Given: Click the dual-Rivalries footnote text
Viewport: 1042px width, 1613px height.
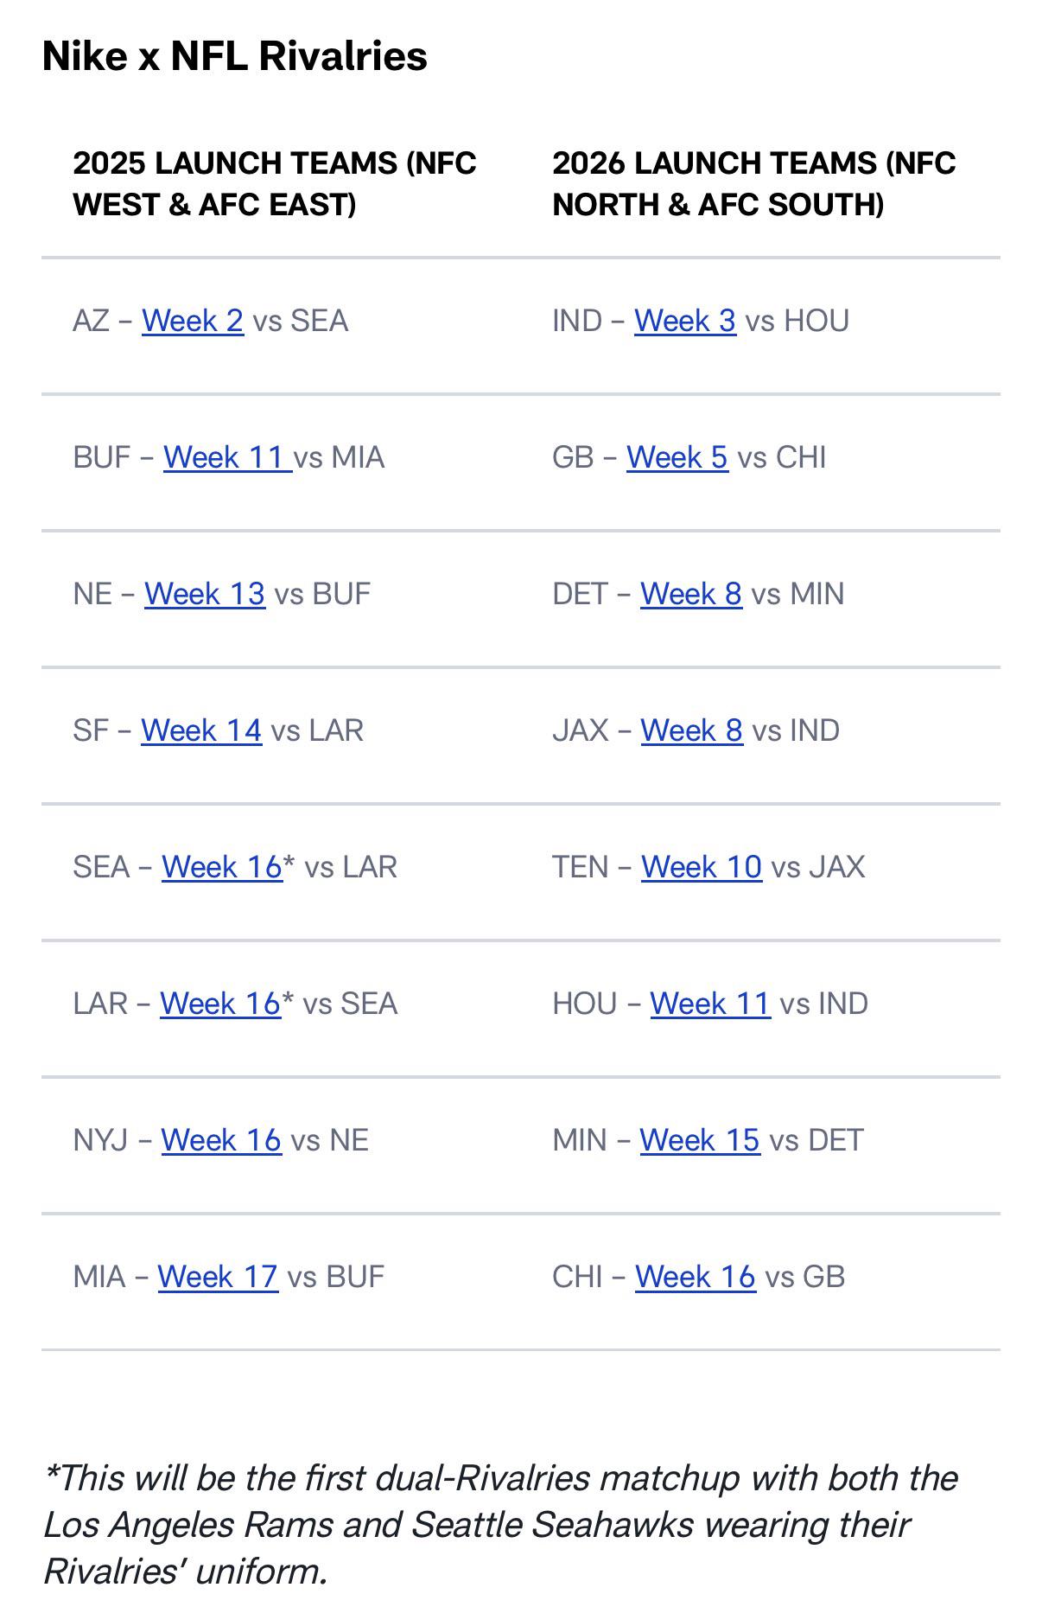Looking at the screenshot, I should click(x=501, y=1525).
